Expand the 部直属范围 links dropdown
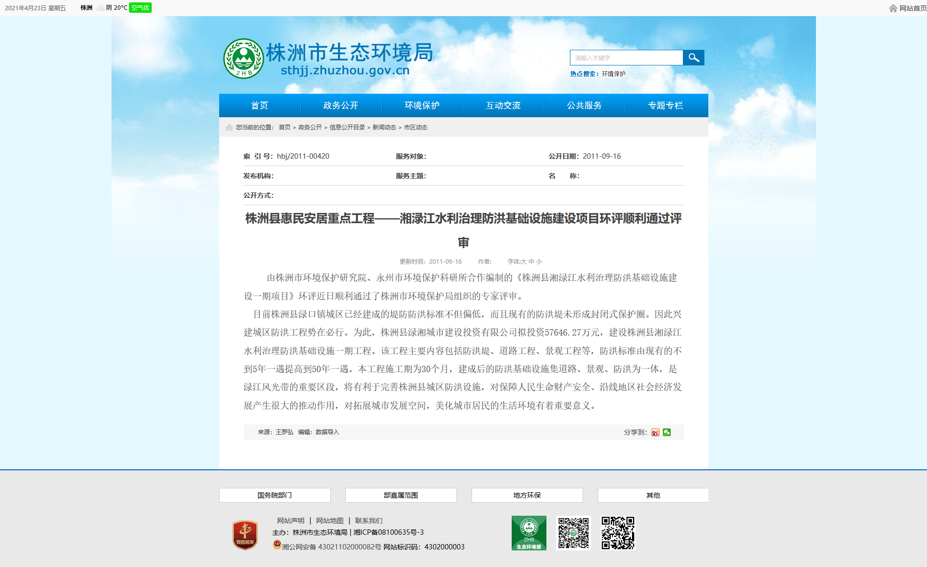The height and width of the screenshot is (567, 927). (401, 495)
